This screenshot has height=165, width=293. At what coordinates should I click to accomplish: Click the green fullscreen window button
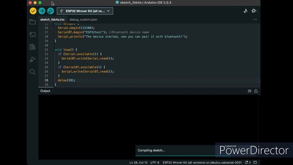pos(40,3)
